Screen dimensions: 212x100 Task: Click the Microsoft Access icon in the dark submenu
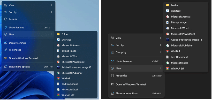pos(167,17)
